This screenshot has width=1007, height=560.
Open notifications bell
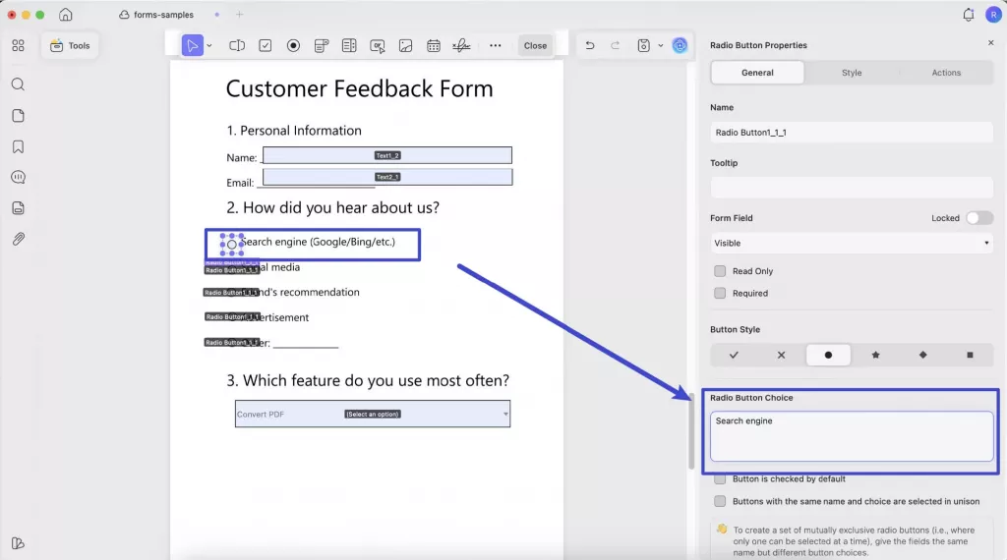(x=969, y=15)
